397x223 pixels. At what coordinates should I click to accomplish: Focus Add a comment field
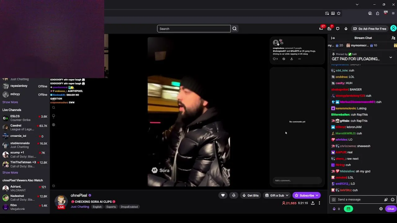pyautogui.click(x=297, y=181)
